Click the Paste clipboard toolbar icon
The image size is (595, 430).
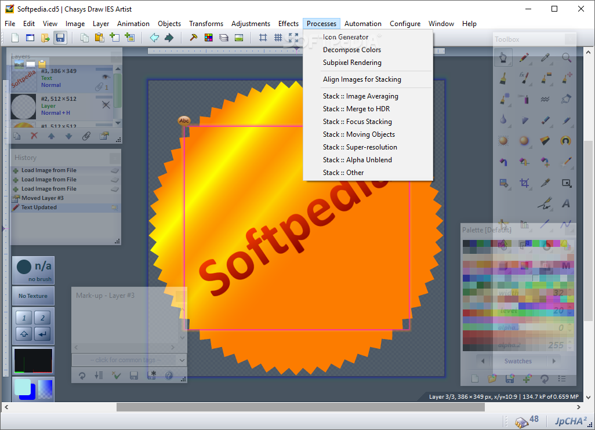pos(99,38)
